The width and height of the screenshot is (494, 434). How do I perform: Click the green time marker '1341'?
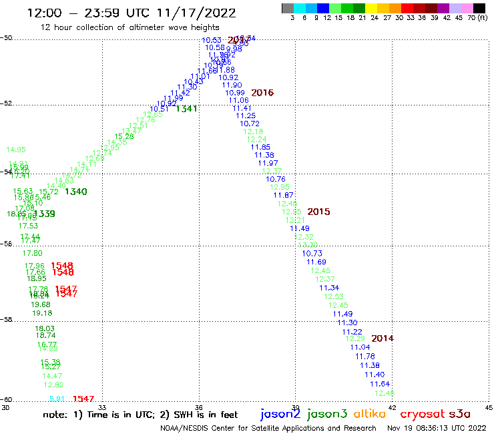tap(186, 109)
